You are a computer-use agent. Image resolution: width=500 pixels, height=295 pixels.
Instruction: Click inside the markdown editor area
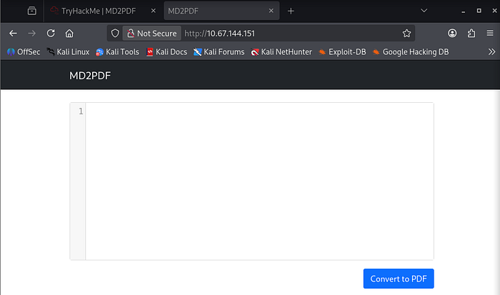point(259,181)
